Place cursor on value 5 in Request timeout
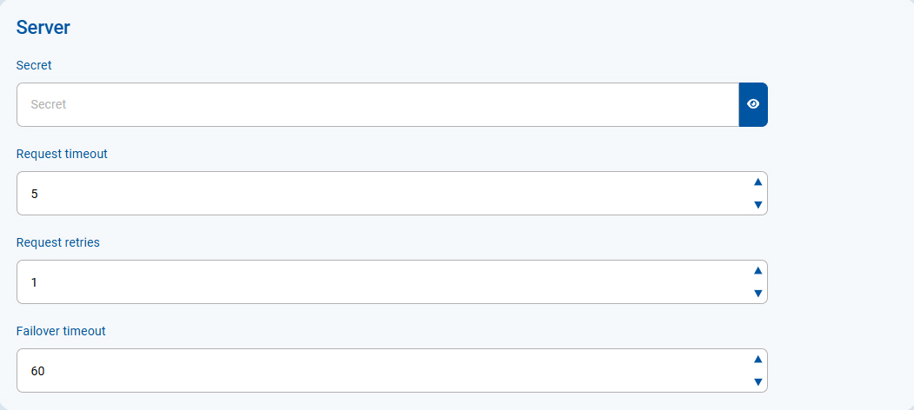This screenshot has width=914, height=410. click(x=35, y=194)
